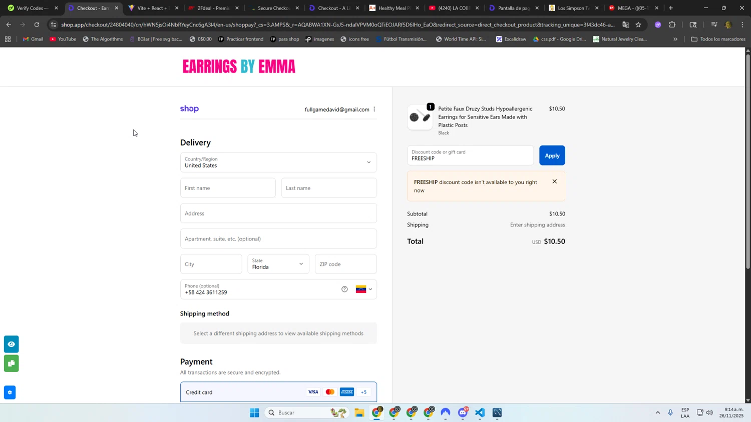Focus the First name field
The image size is (751, 422).
click(228, 188)
